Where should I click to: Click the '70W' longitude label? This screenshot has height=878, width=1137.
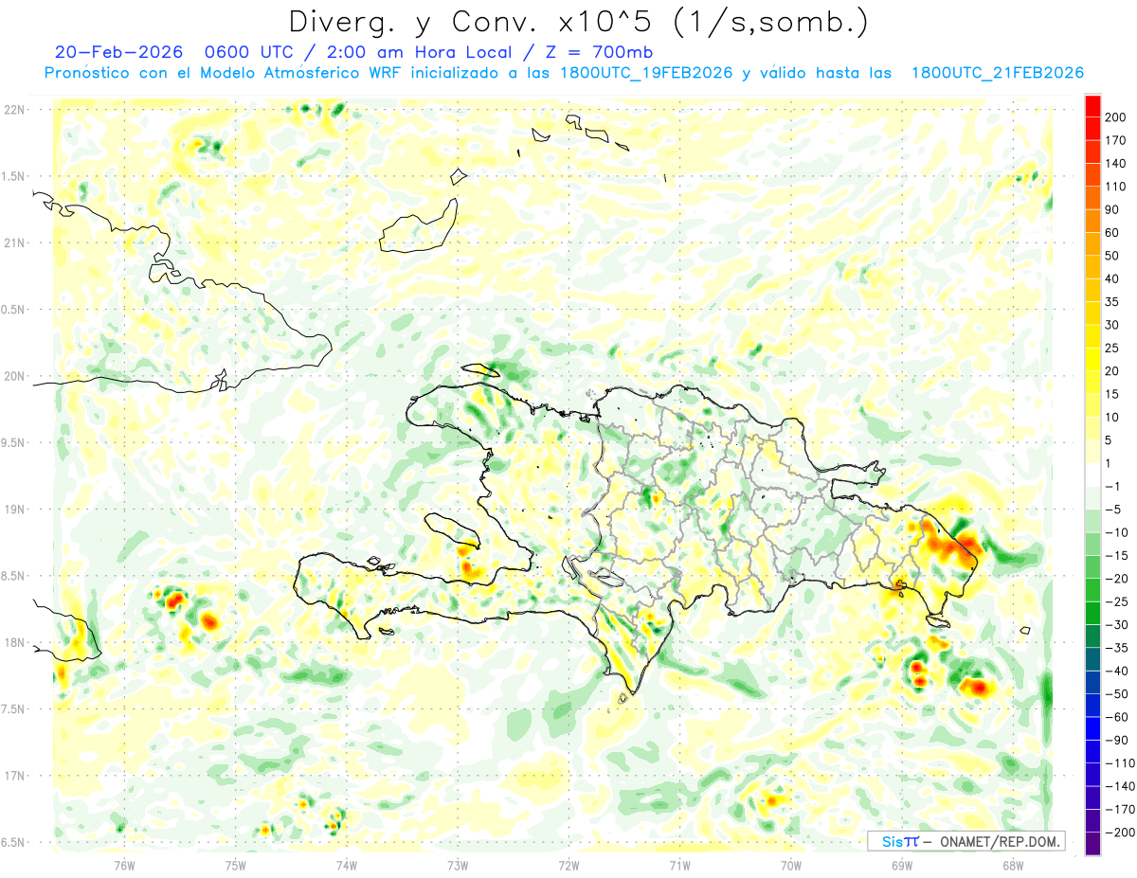790,865
